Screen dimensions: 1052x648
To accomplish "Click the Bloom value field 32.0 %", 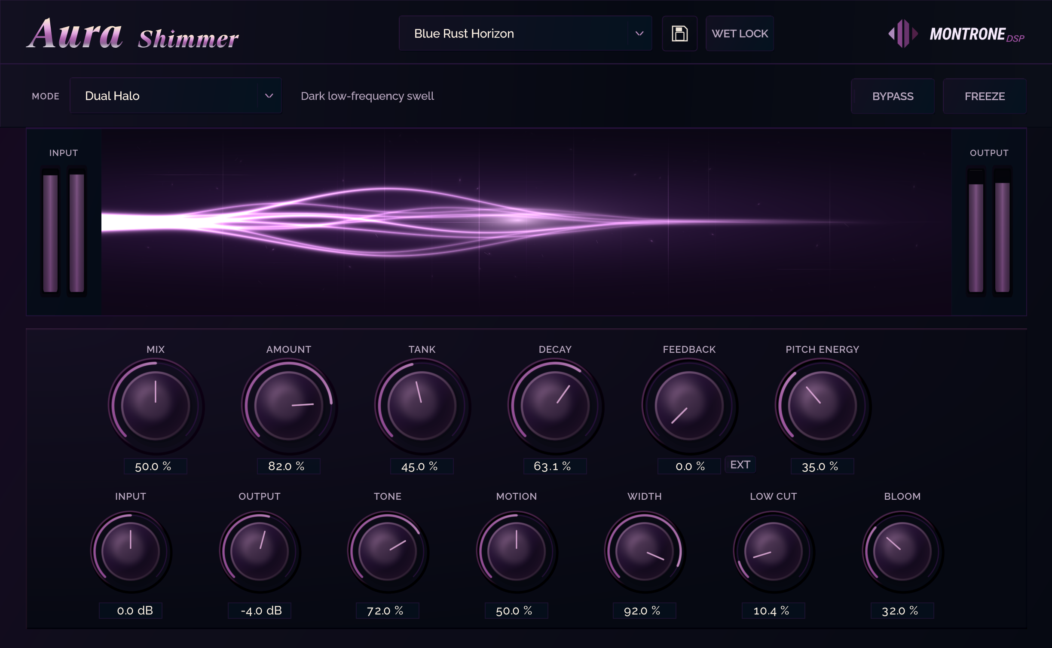I will [x=902, y=611].
